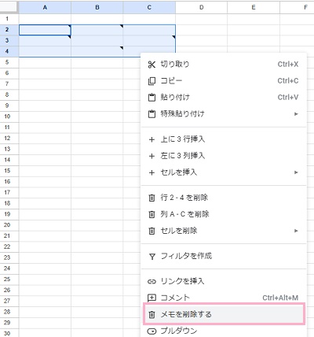Image resolution: width=314 pixels, height=337 pixels.
Task: Click the comment icon beside コメント
Action: coord(152,298)
